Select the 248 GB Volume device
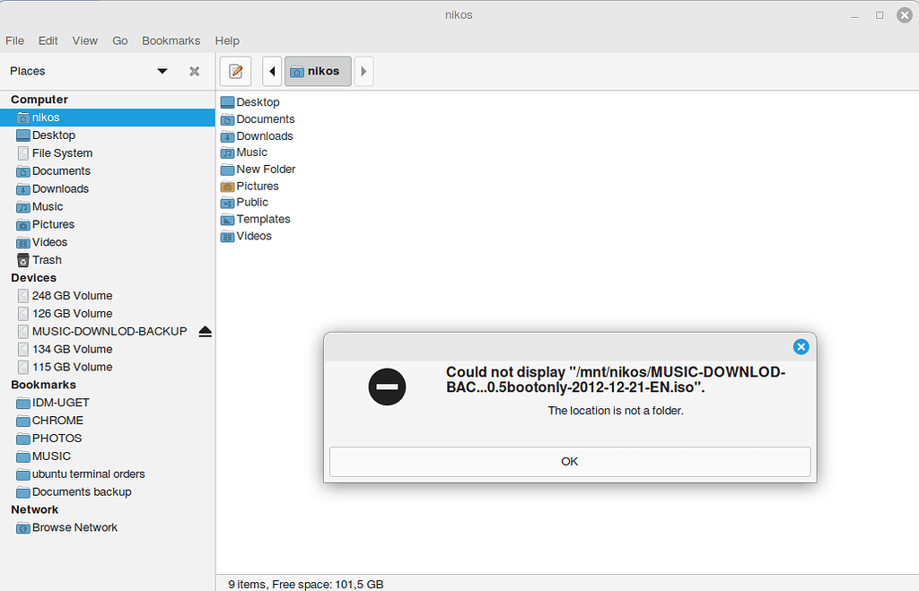Viewport: 919px width, 591px height. click(108, 296)
